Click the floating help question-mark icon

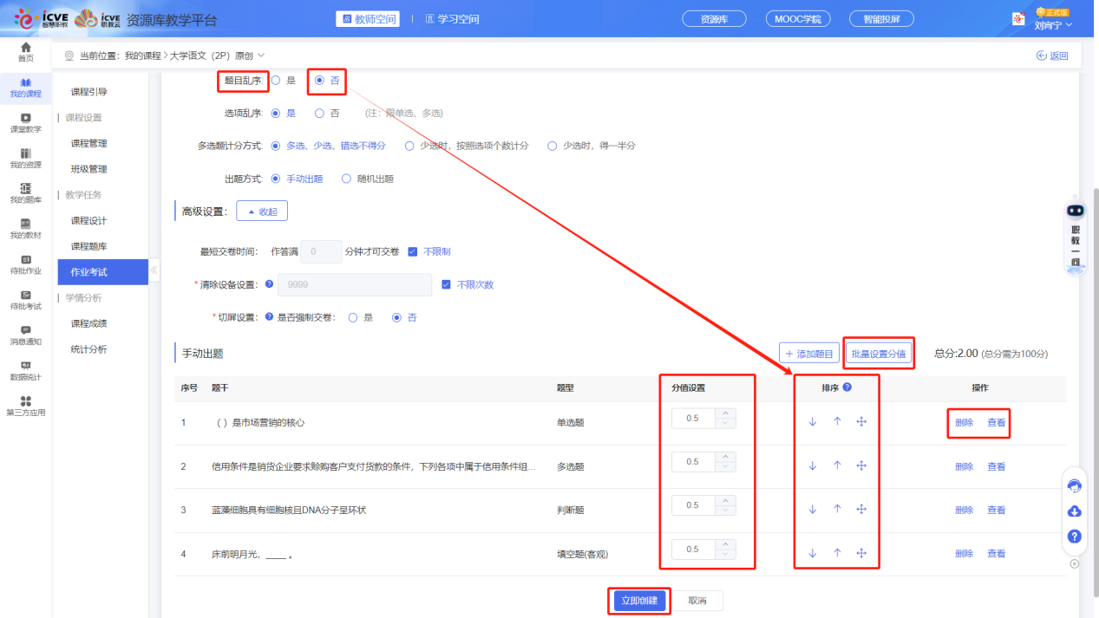coord(1074,537)
